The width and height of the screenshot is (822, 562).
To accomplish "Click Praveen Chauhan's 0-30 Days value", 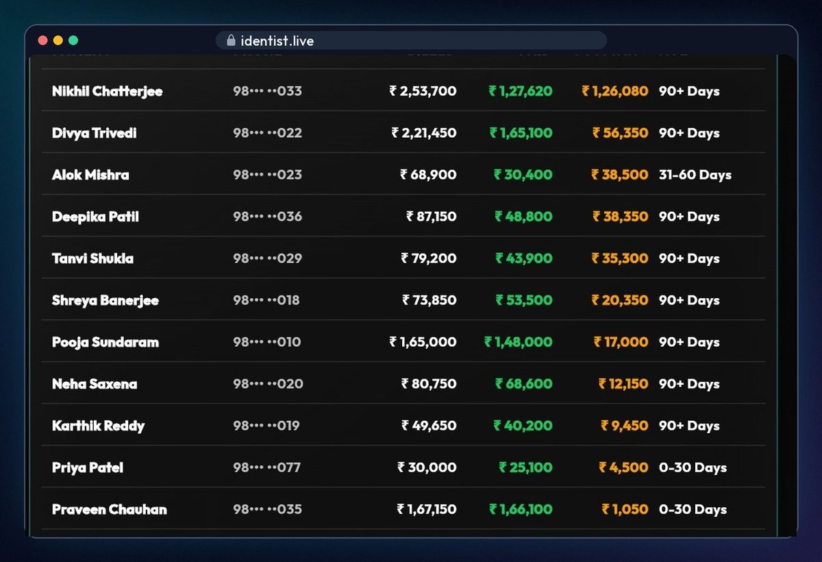I will coord(693,509).
